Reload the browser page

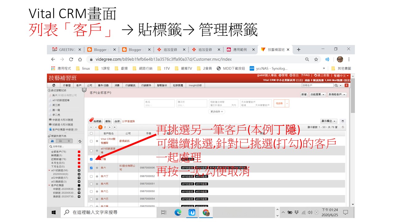point(71,59)
